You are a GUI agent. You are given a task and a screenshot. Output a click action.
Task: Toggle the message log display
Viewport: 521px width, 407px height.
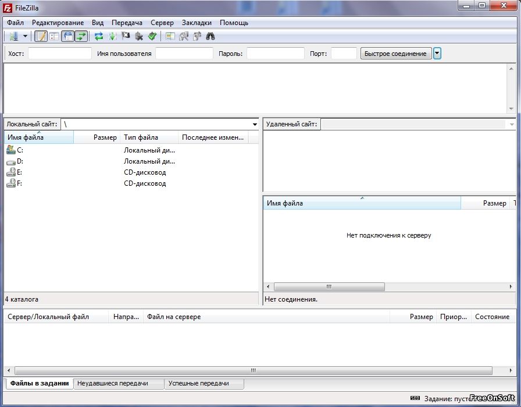coord(41,36)
